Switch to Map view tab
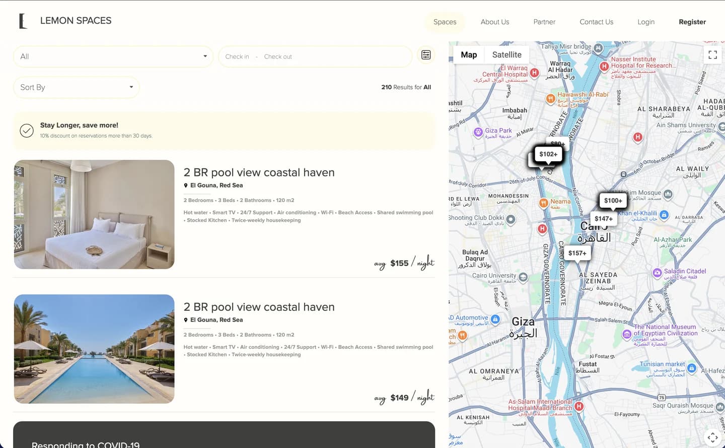Screen dimensions: 725x448 coord(469,55)
